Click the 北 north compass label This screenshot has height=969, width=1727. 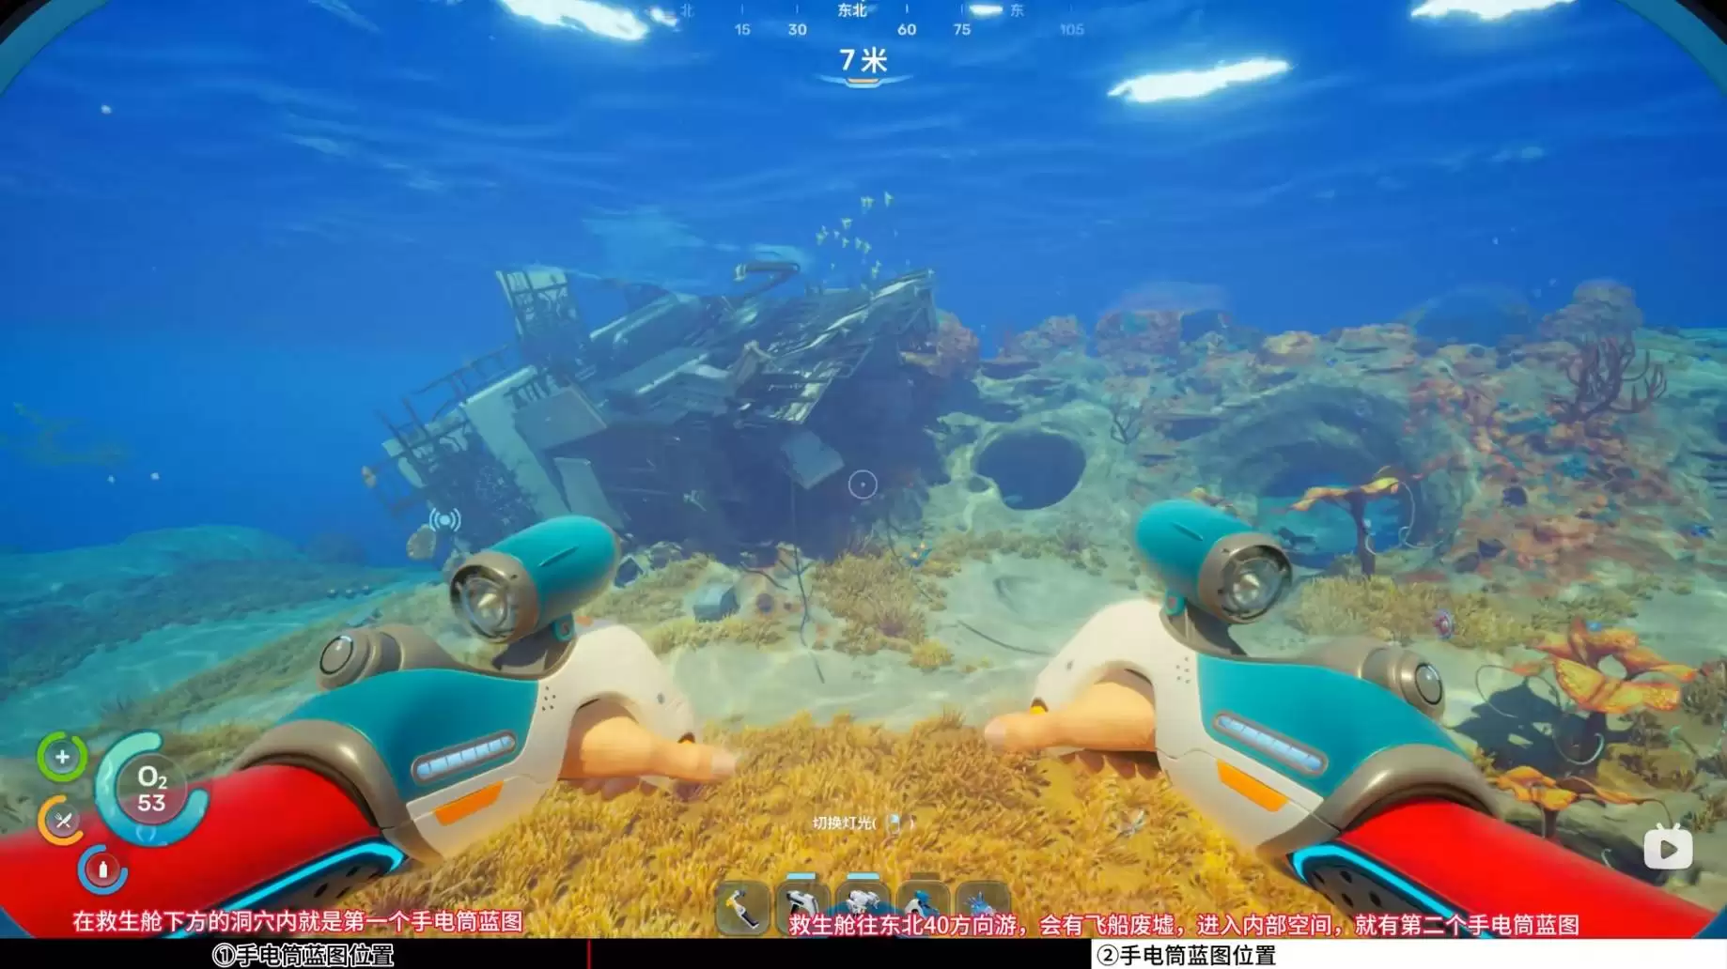click(687, 10)
